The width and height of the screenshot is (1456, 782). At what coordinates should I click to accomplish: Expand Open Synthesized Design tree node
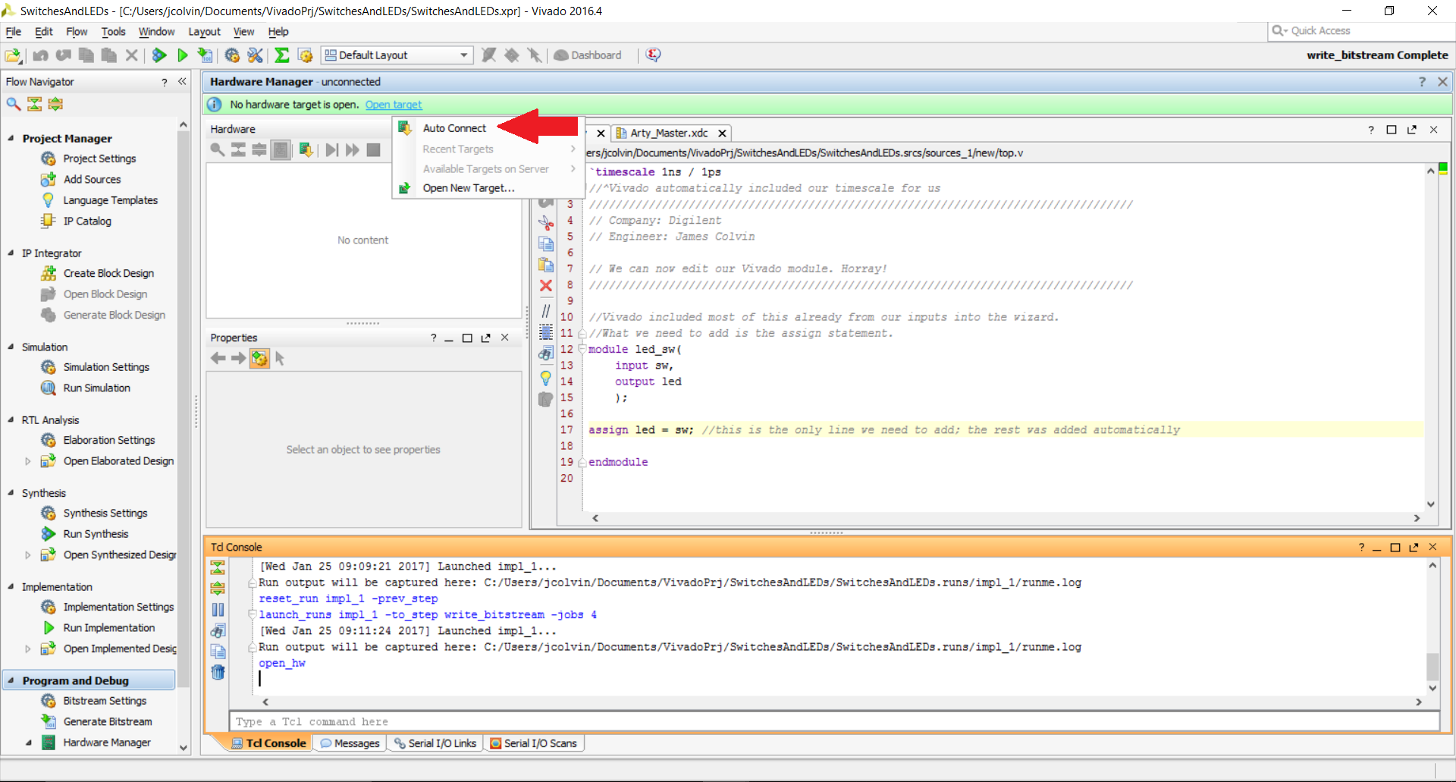pos(28,555)
